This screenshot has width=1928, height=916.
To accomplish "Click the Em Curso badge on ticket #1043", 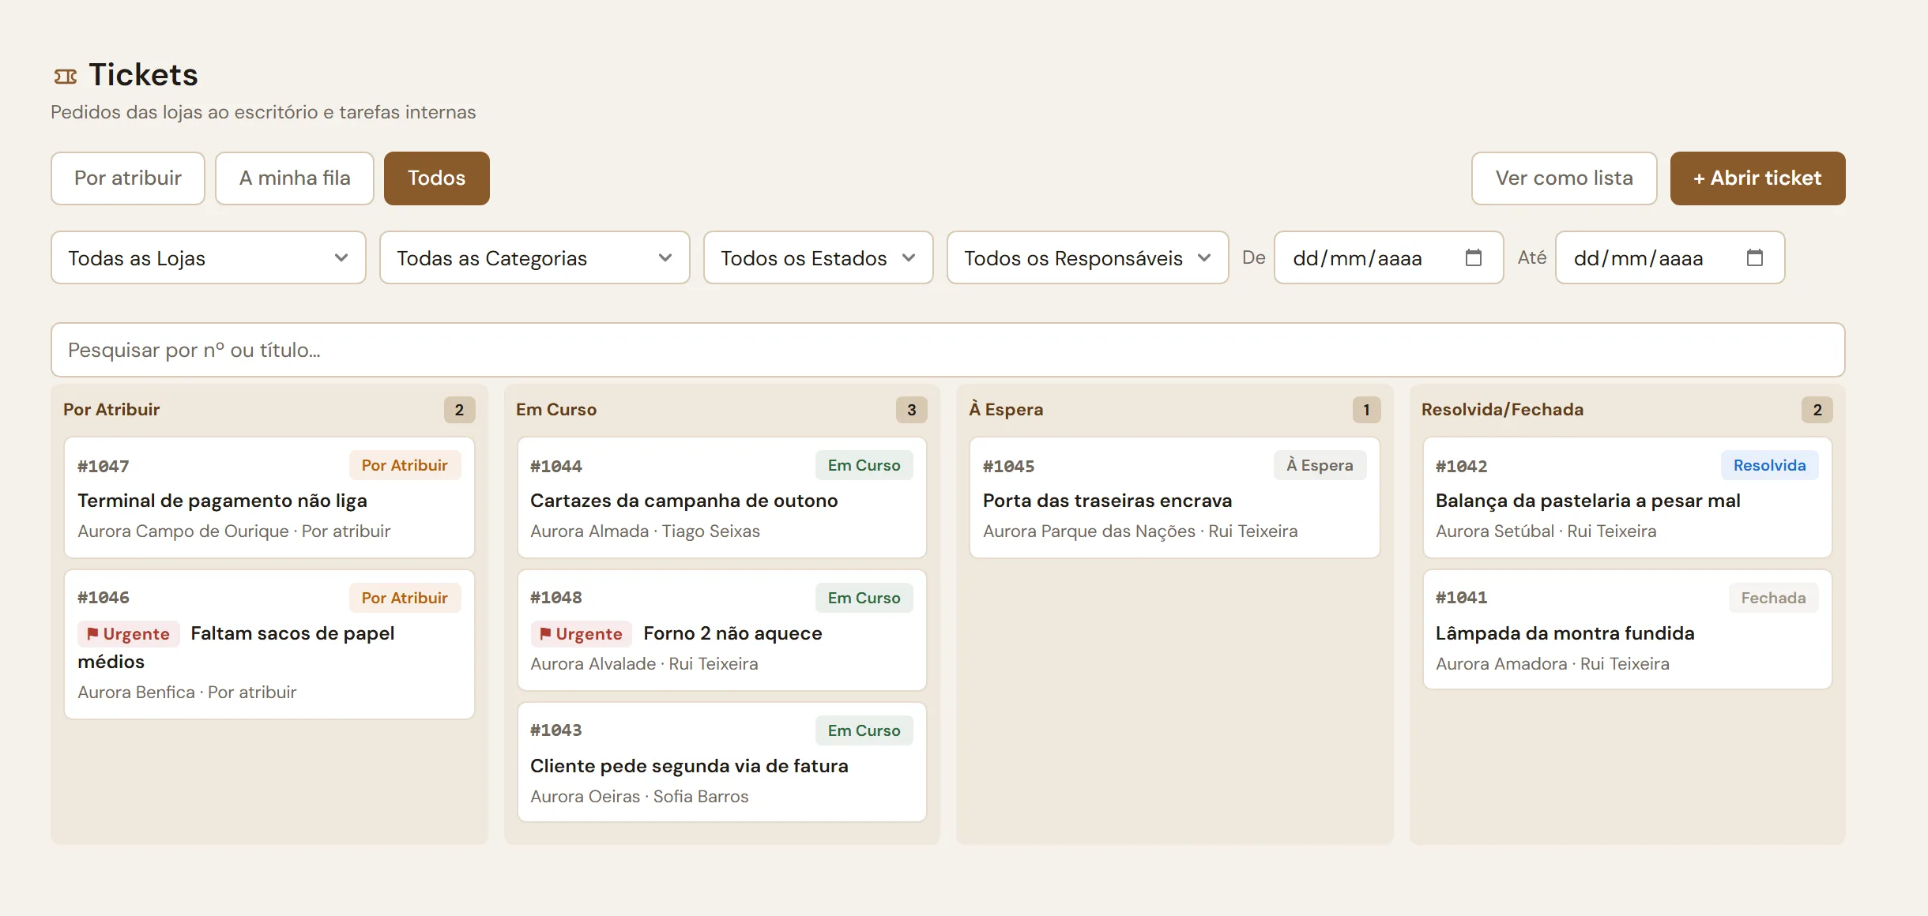I will click(864, 730).
